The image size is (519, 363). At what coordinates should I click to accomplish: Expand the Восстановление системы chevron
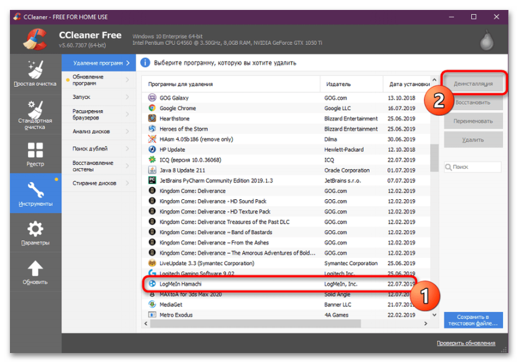tap(128, 166)
